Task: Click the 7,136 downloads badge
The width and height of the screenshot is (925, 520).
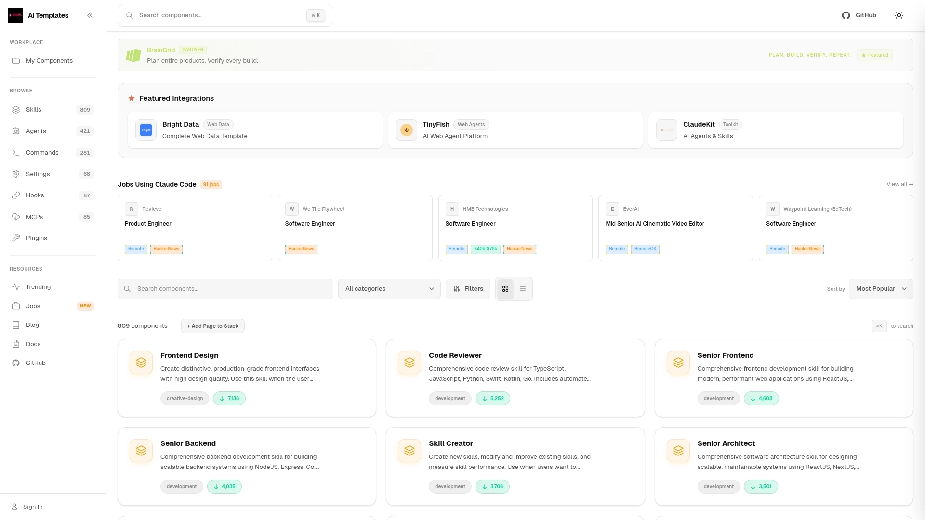Action: [229, 398]
